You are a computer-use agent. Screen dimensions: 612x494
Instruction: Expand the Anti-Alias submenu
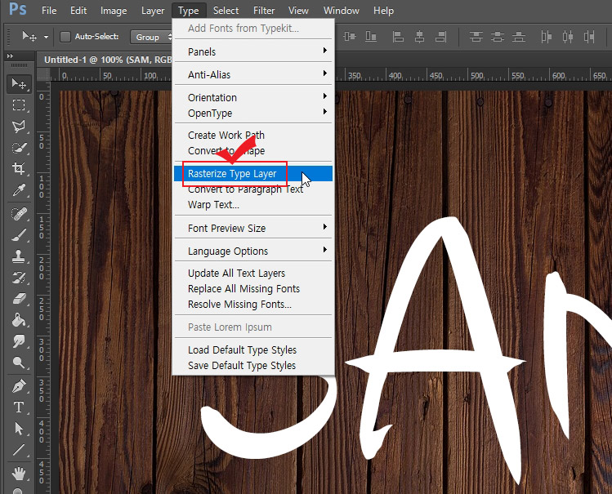[253, 74]
